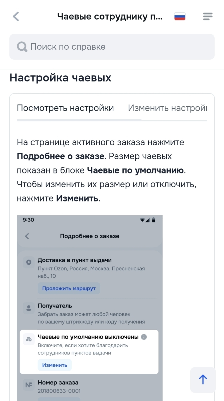Viewport: 224px width, 401px height.
Task: Open the Настройка чаевых heading section
Action: tap(60, 77)
